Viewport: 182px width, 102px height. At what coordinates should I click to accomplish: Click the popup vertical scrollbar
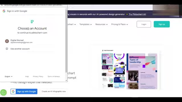pyautogui.click(x=66, y=41)
